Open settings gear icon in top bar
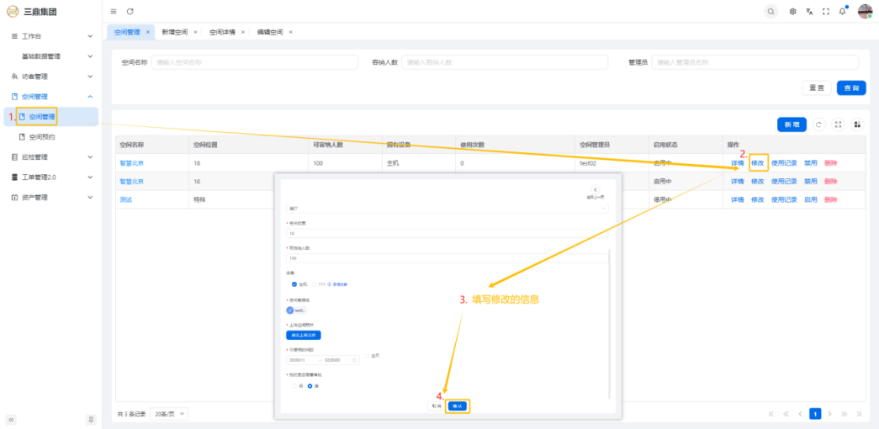The image size is (879, 429). [792, 11]
